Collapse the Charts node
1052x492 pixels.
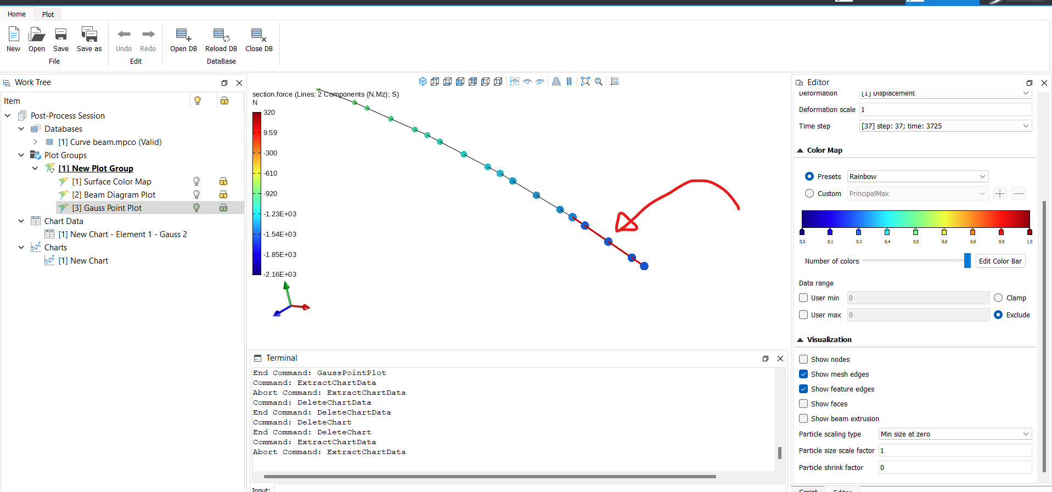tap(21, 247)
